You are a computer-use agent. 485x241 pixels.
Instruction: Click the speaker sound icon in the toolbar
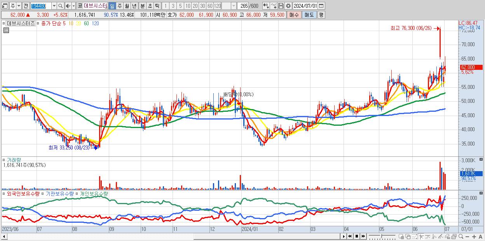(68, 6)
